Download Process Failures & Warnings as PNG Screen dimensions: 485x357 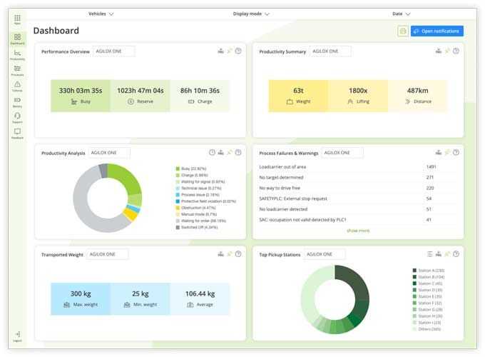[439, 152]
